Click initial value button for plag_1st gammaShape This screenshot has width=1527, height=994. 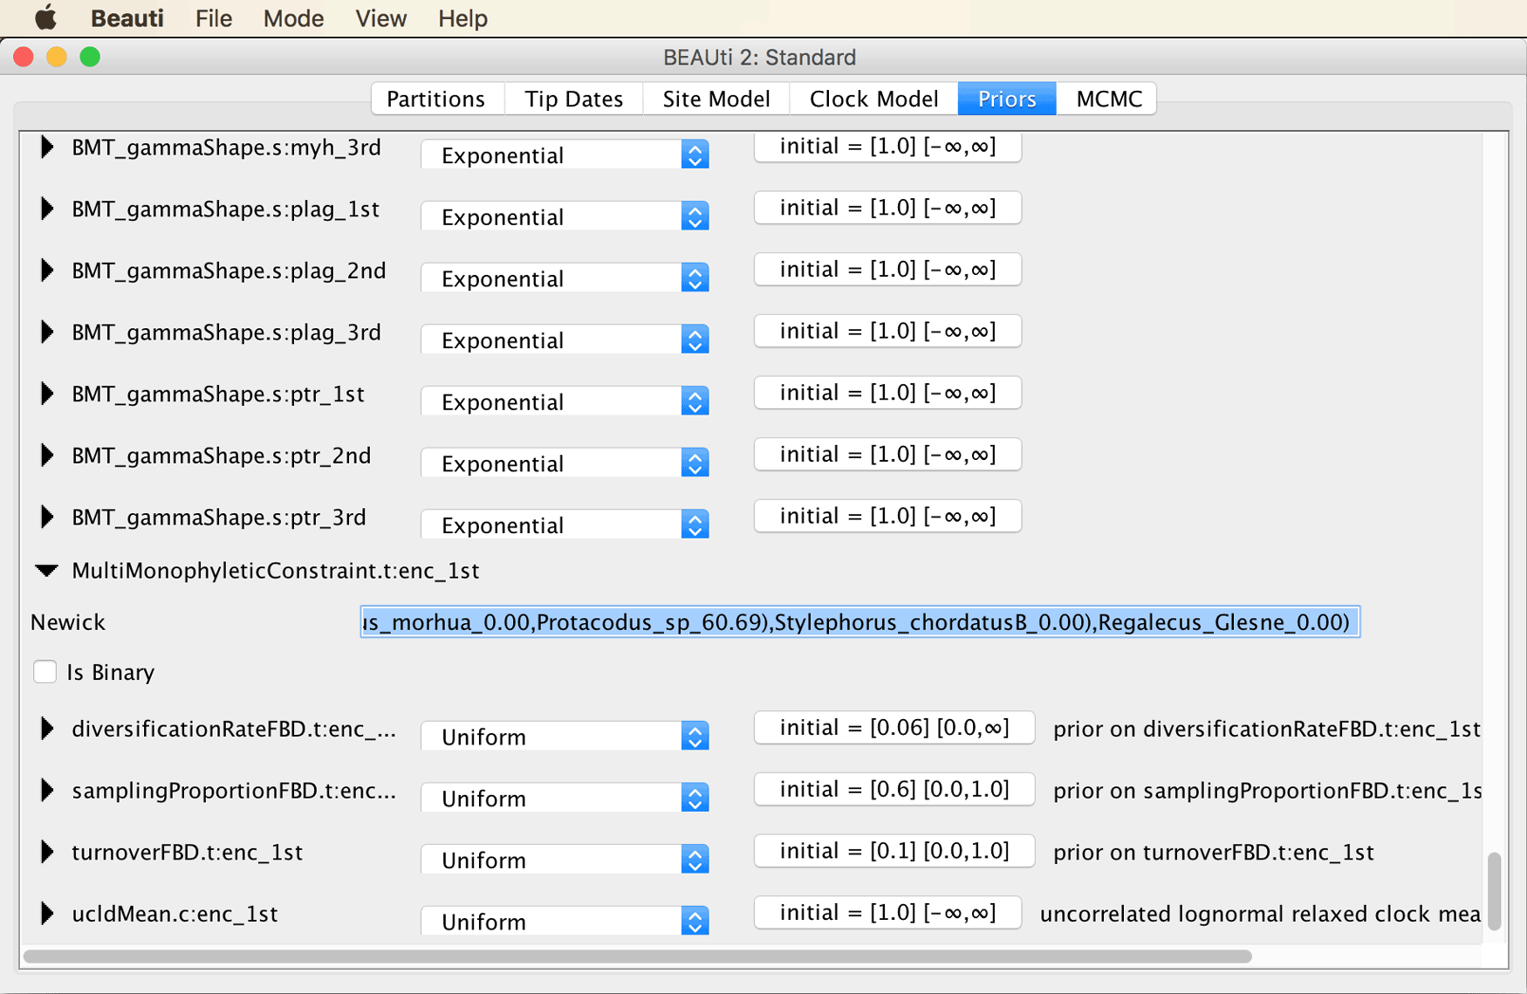pyautogui.click(x=887, y=208)
